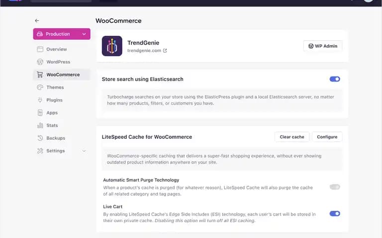Image resolution: width=382 pixels, height=238 pixels.
Task: Click the Configure button
Action: point(327,137)
